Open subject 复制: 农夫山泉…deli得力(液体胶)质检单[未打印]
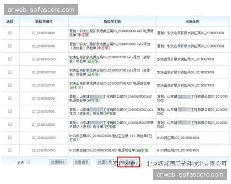Viewport: 231px width, 184px height. [110, 46]
